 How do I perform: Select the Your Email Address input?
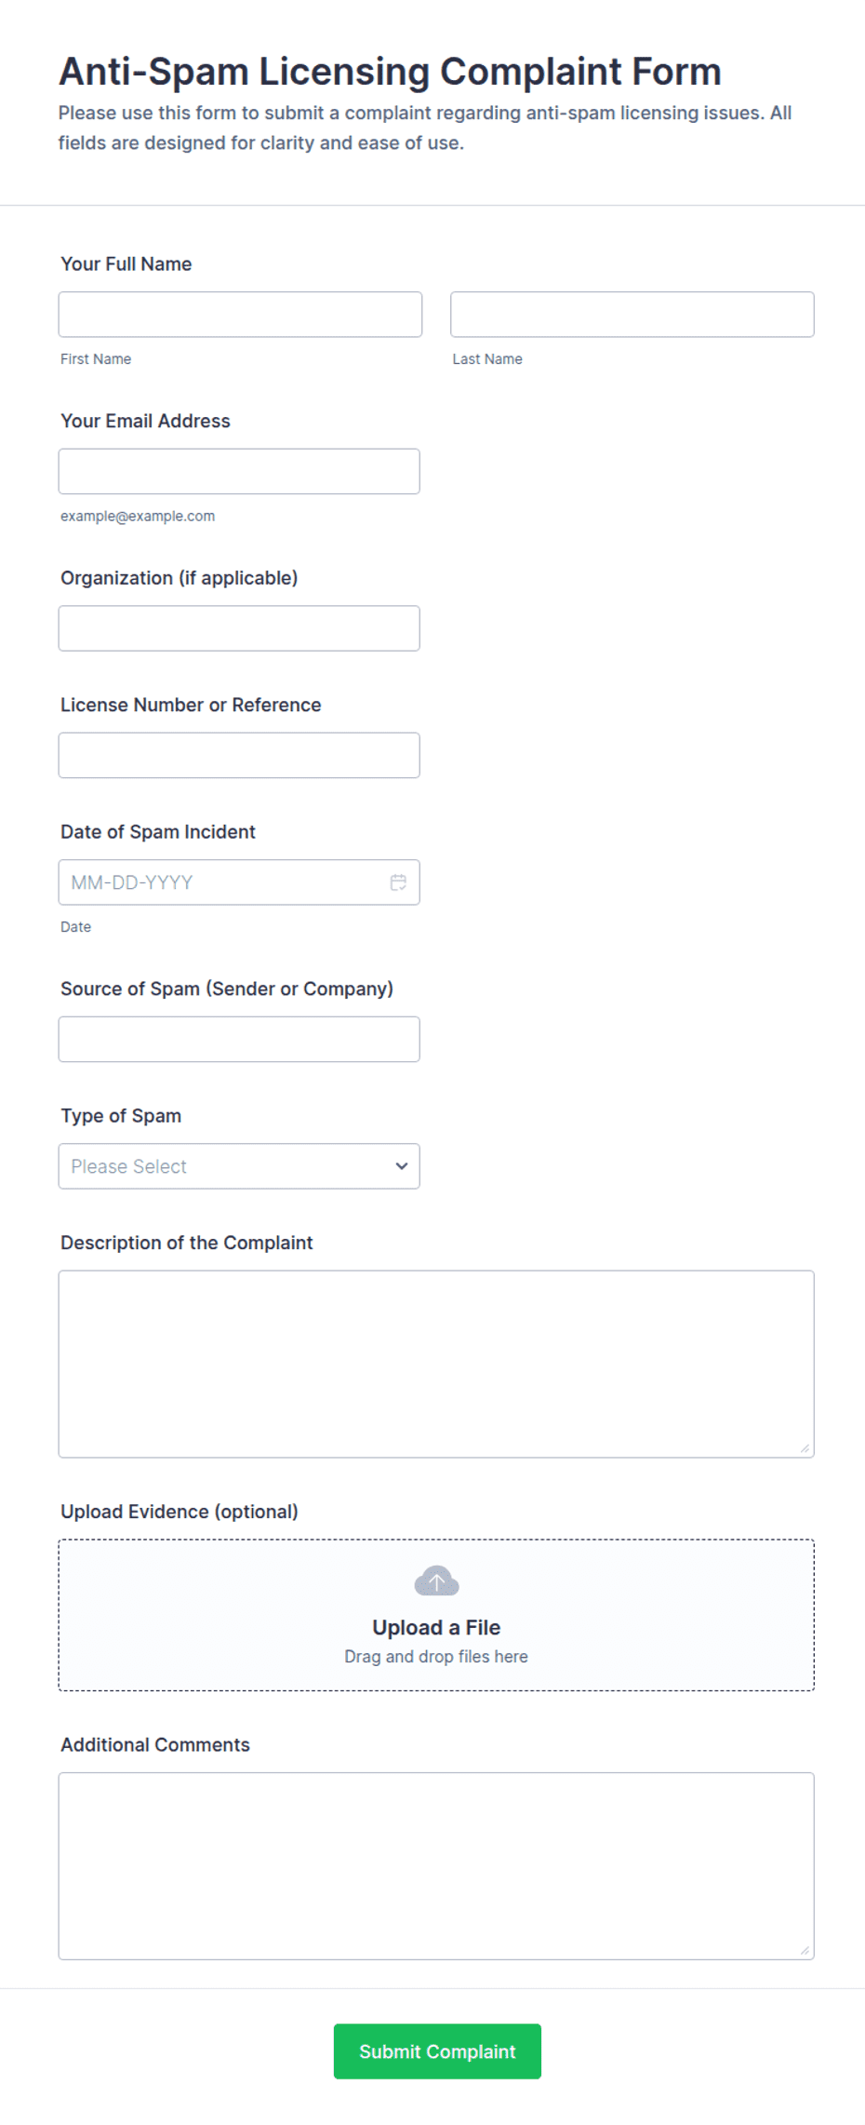(x=239, y=472)
